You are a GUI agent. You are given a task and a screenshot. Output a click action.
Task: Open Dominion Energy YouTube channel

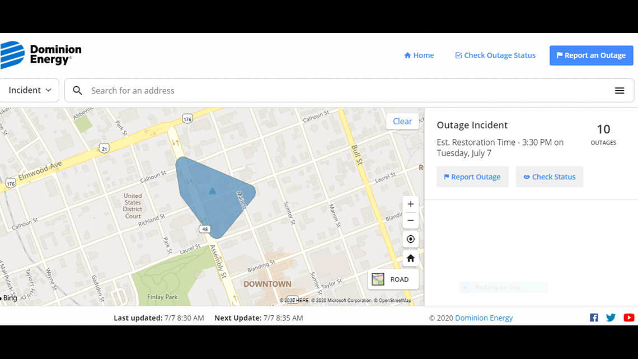628,318
